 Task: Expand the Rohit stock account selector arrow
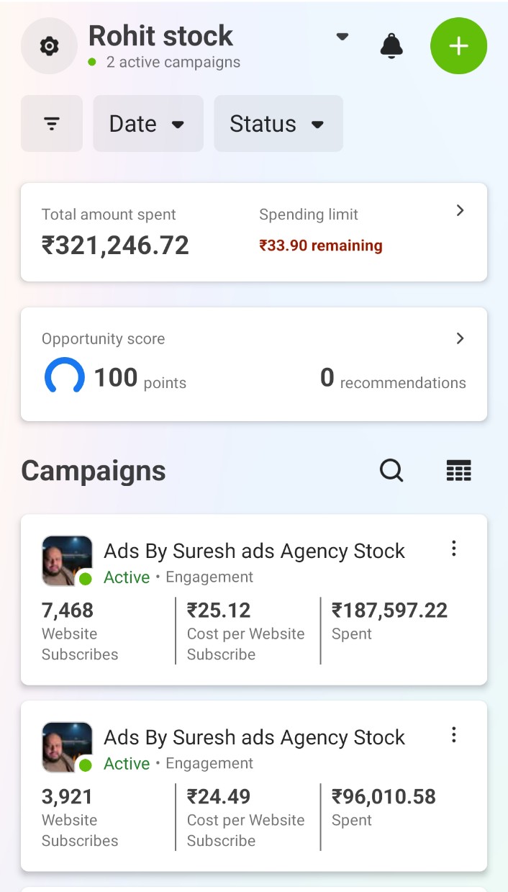pyautogui.click(x=342, y=36)
